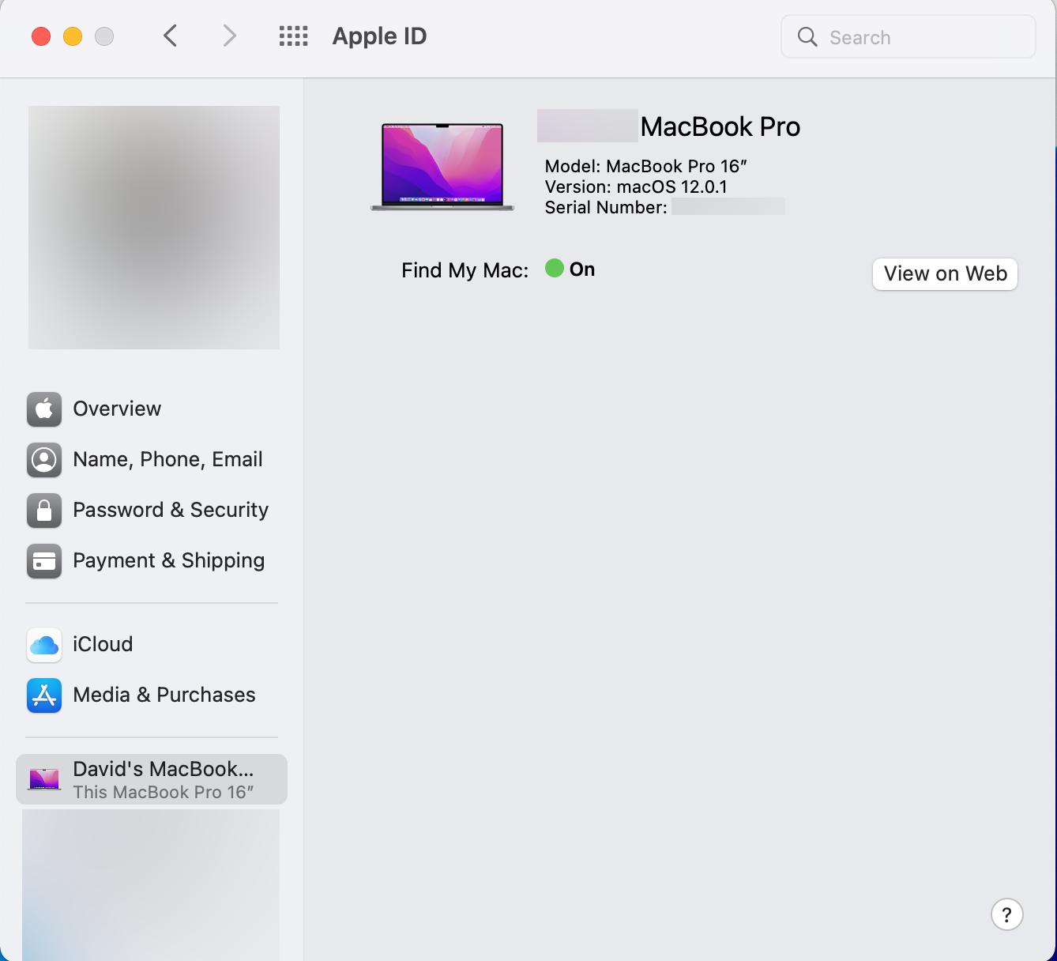Click the Serial Number label
Screen dimensions: 1057x961
pyautogui.click(x=606, y=208)
